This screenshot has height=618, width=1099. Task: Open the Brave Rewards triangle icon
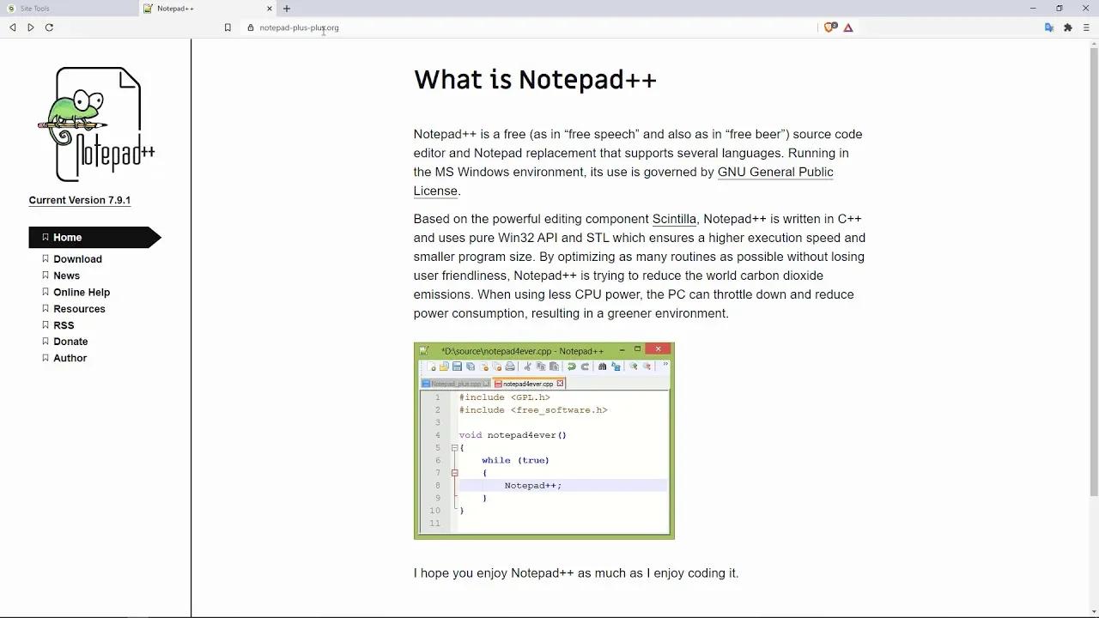[x=848, y=27]
